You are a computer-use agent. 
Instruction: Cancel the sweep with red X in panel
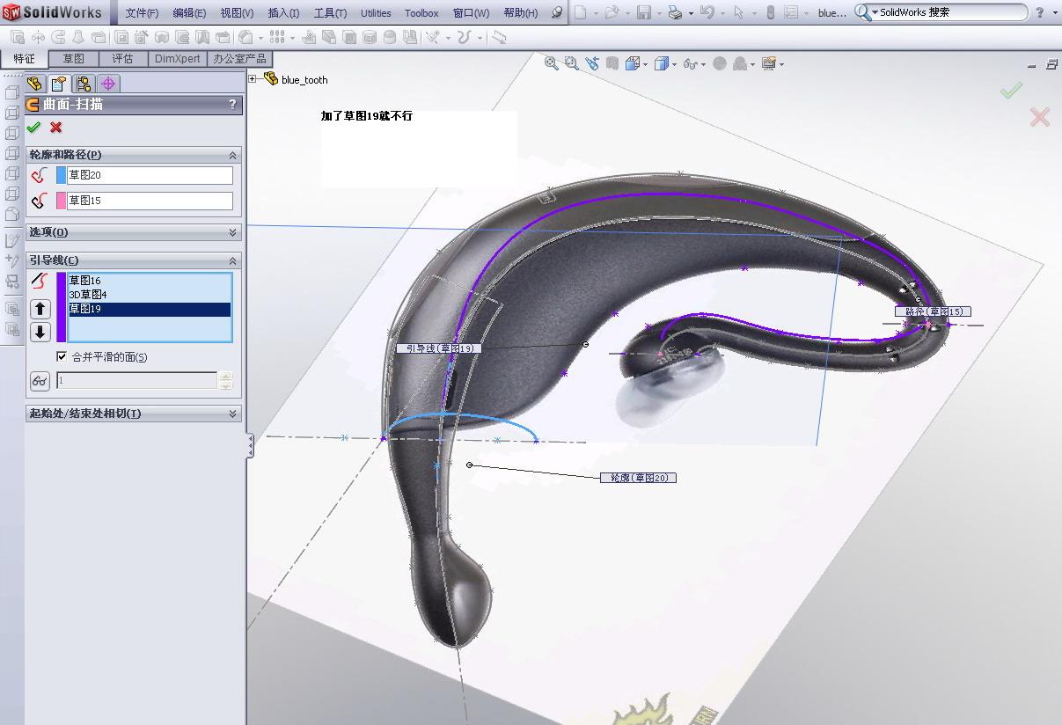(x=56, y=127)
